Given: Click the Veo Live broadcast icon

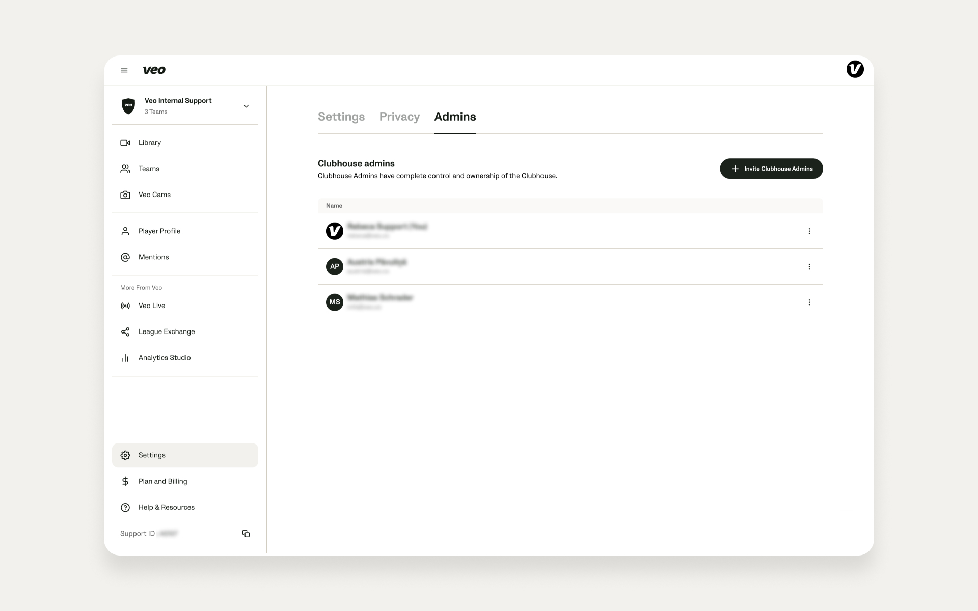Looking at the screenshot, I should (125, 306).
